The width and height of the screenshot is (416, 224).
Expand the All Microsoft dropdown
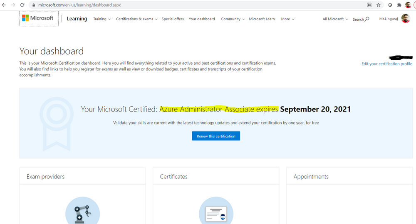[335, 19]
